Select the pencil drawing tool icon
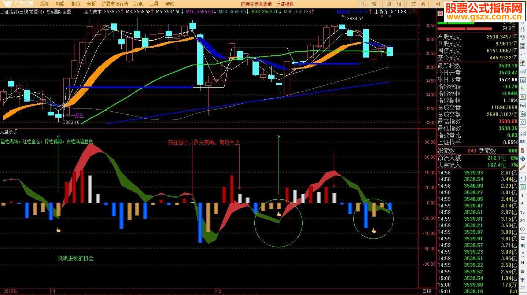This screenshot has height=295, width=527. click(x=523, y=167)
